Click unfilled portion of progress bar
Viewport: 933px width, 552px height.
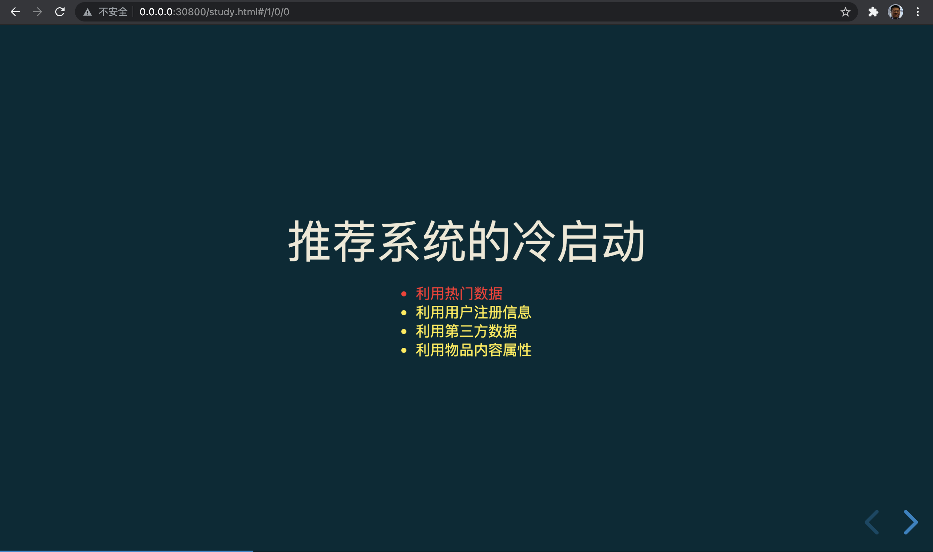[596, 551]
